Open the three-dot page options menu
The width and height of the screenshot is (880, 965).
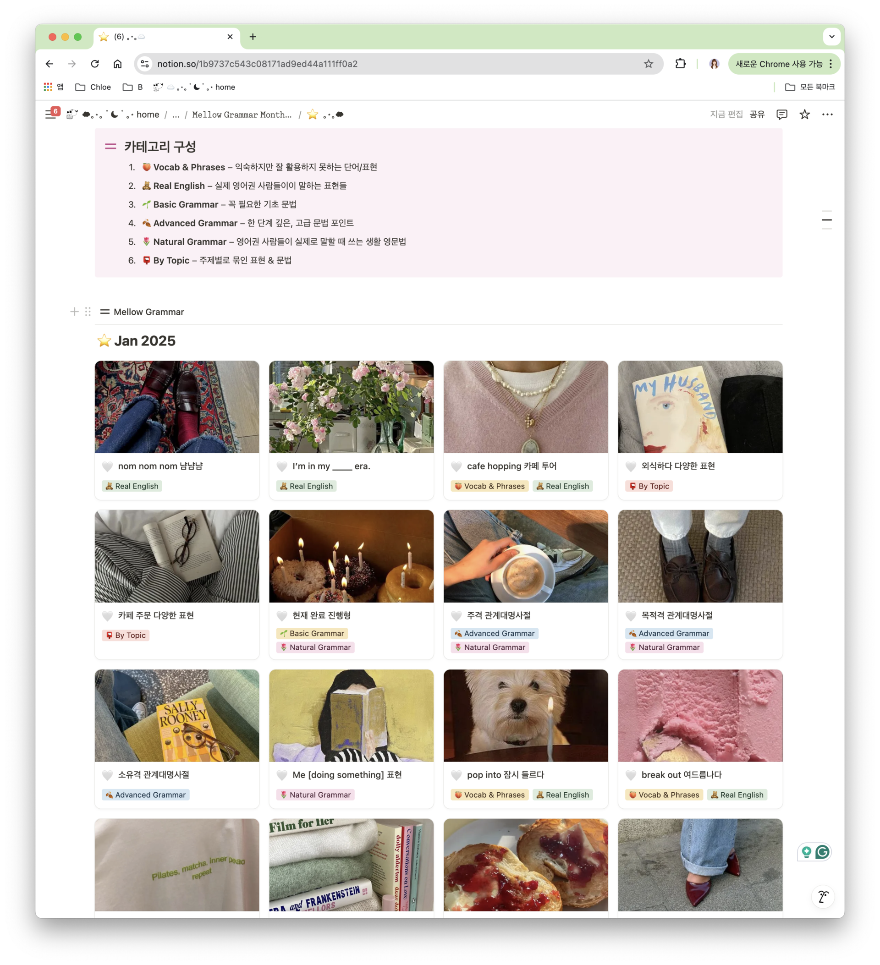(827, 115)
